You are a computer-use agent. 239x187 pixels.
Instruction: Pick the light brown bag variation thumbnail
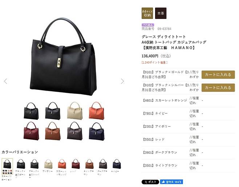click(89, 164)
